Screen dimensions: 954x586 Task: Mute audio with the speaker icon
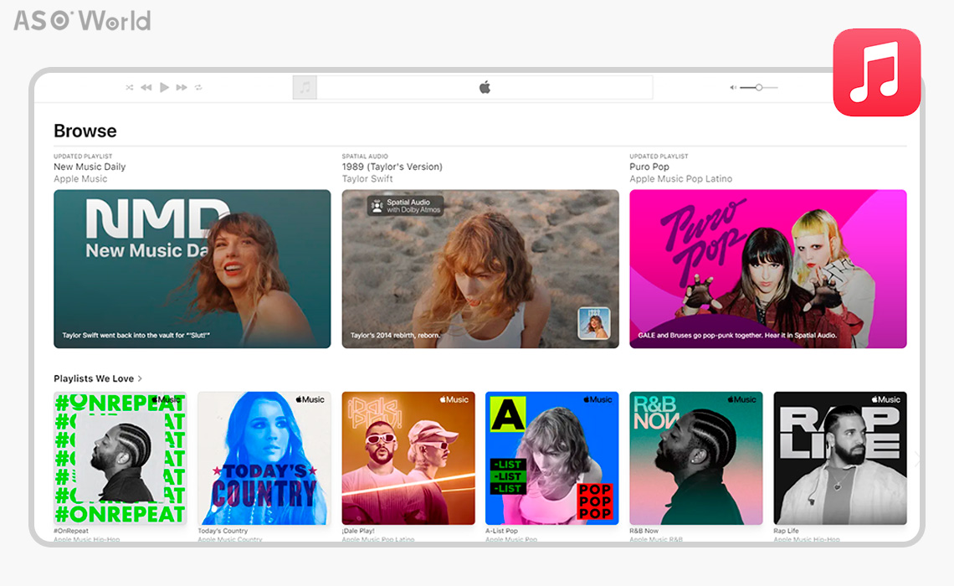(733, 88)
